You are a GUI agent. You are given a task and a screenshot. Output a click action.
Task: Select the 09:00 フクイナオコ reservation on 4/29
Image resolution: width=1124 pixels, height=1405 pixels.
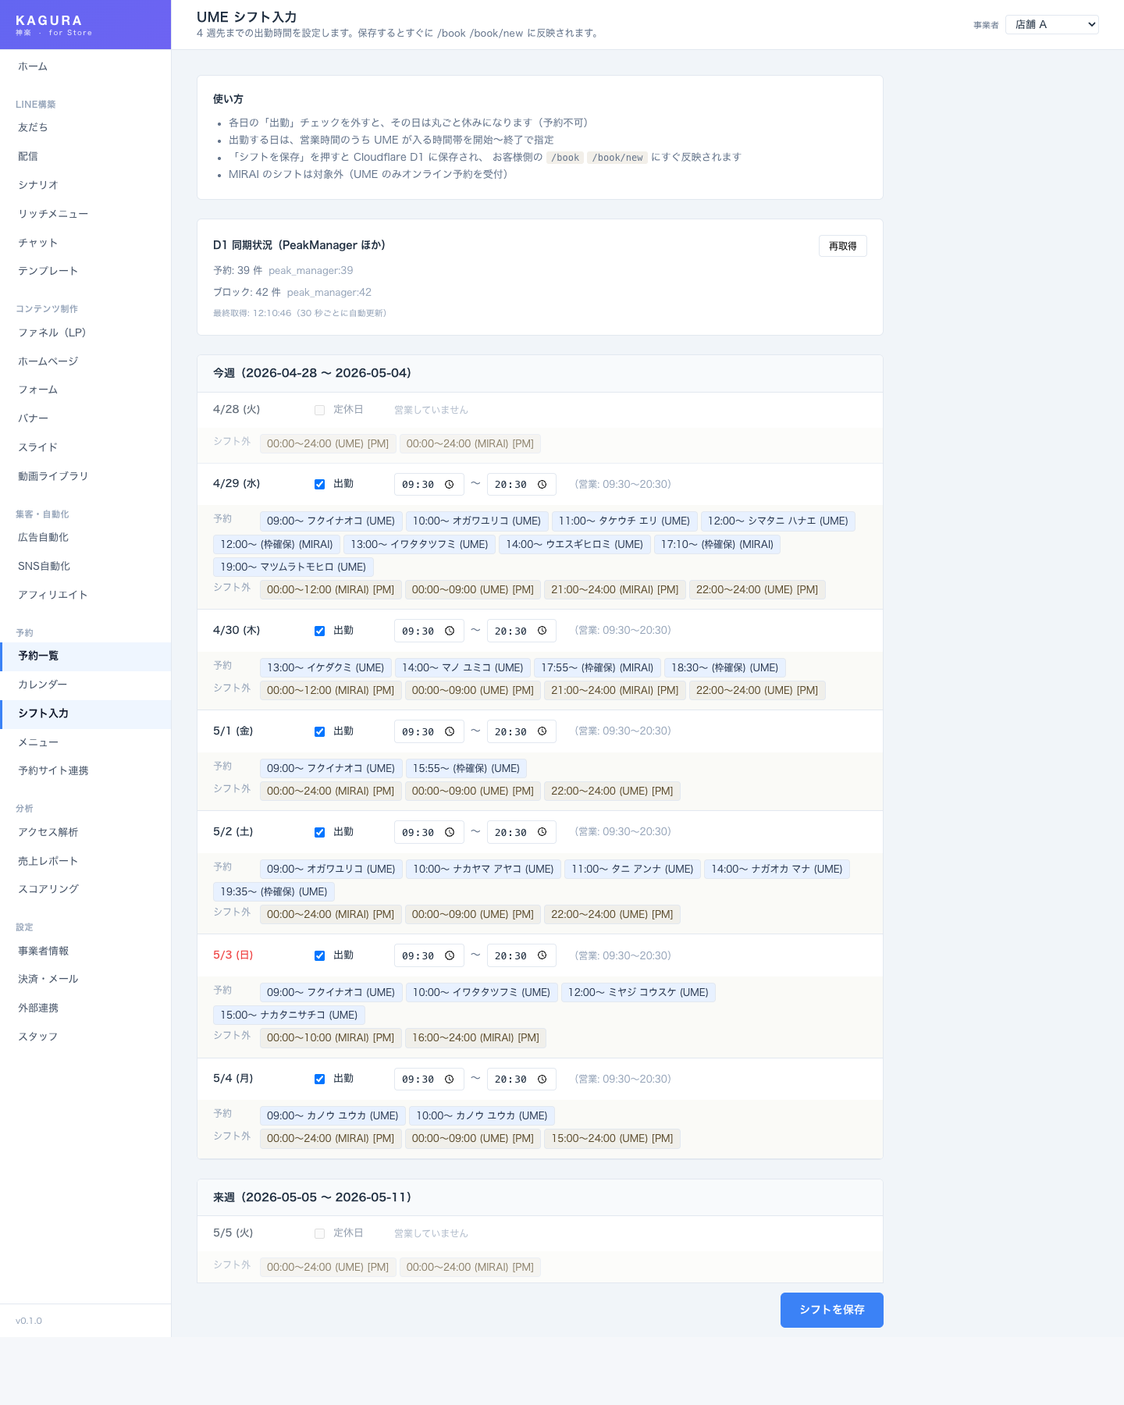point(331,521)
